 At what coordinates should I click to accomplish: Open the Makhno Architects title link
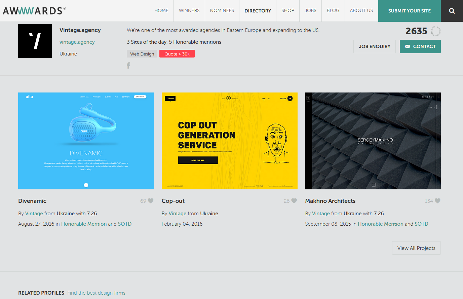[x=330, y=201]
